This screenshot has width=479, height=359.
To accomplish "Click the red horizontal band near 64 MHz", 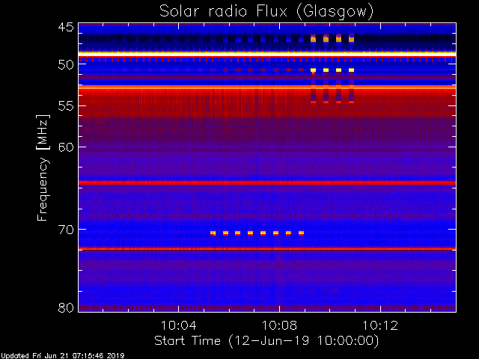I will [x=267, y=182].
